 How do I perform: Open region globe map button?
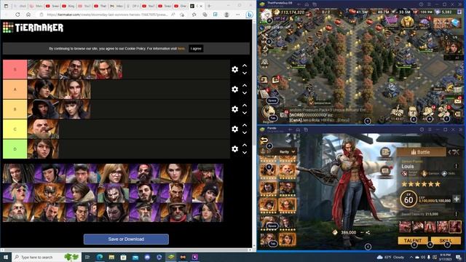tap(268, 112)
